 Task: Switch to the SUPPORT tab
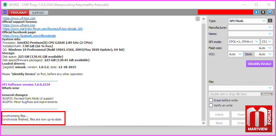tap(38, 13)
